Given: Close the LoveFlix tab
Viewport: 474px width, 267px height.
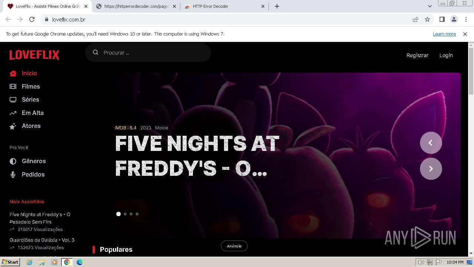Looking at the screenshot, I should [86, 6].
